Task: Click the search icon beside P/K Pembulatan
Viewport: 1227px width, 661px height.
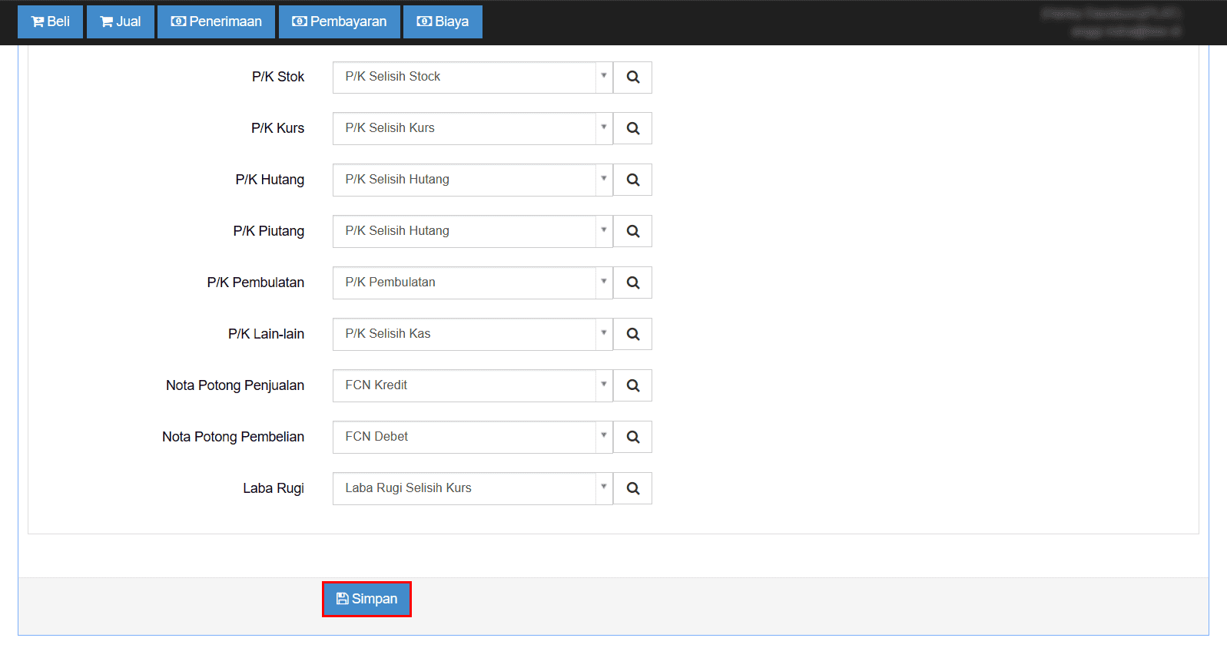Action: pyautogui.click(x=632, y=283)
